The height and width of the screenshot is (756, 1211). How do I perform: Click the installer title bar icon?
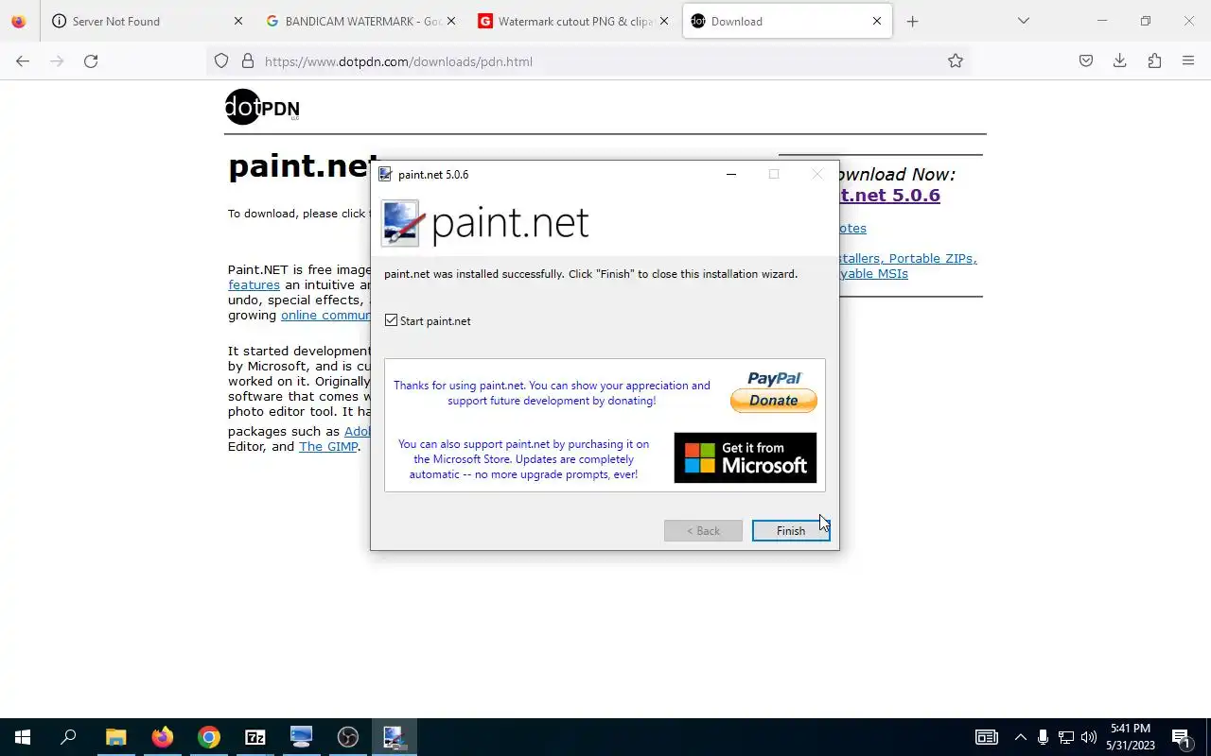point(385,174)
